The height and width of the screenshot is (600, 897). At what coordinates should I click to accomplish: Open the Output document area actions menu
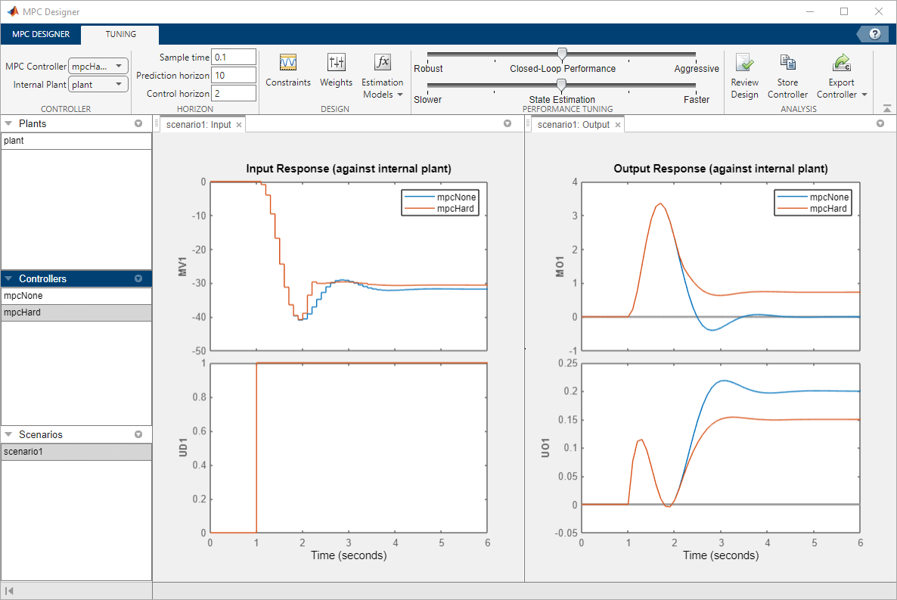tap(880, 123)
